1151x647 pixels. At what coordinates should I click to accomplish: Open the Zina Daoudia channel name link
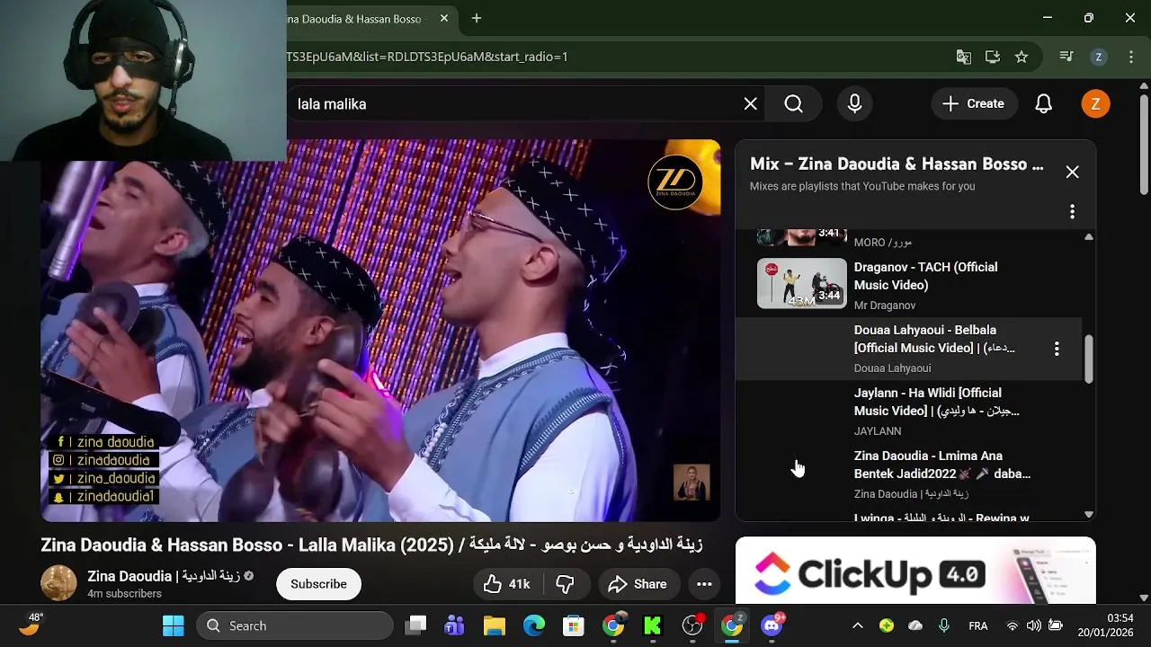[x=164, y=576]
